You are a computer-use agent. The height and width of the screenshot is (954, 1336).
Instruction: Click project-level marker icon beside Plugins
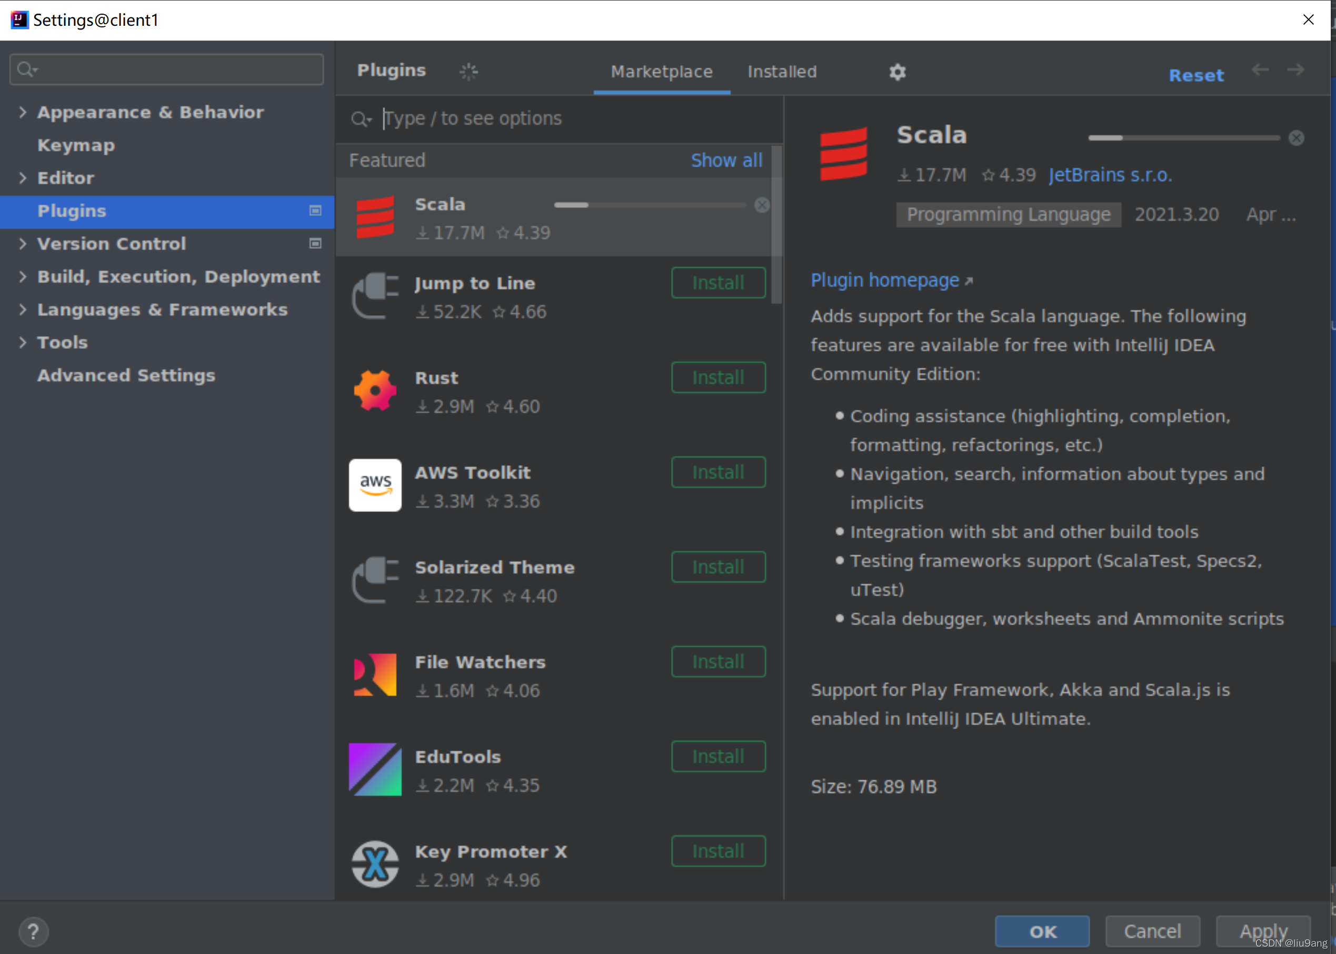point(315,210)
